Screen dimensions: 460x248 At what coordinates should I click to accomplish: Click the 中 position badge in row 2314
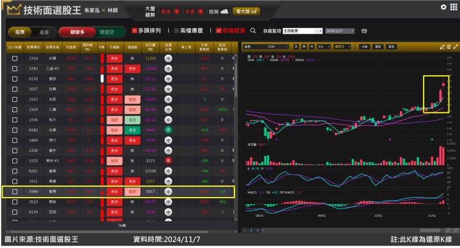tap(168, 59)
